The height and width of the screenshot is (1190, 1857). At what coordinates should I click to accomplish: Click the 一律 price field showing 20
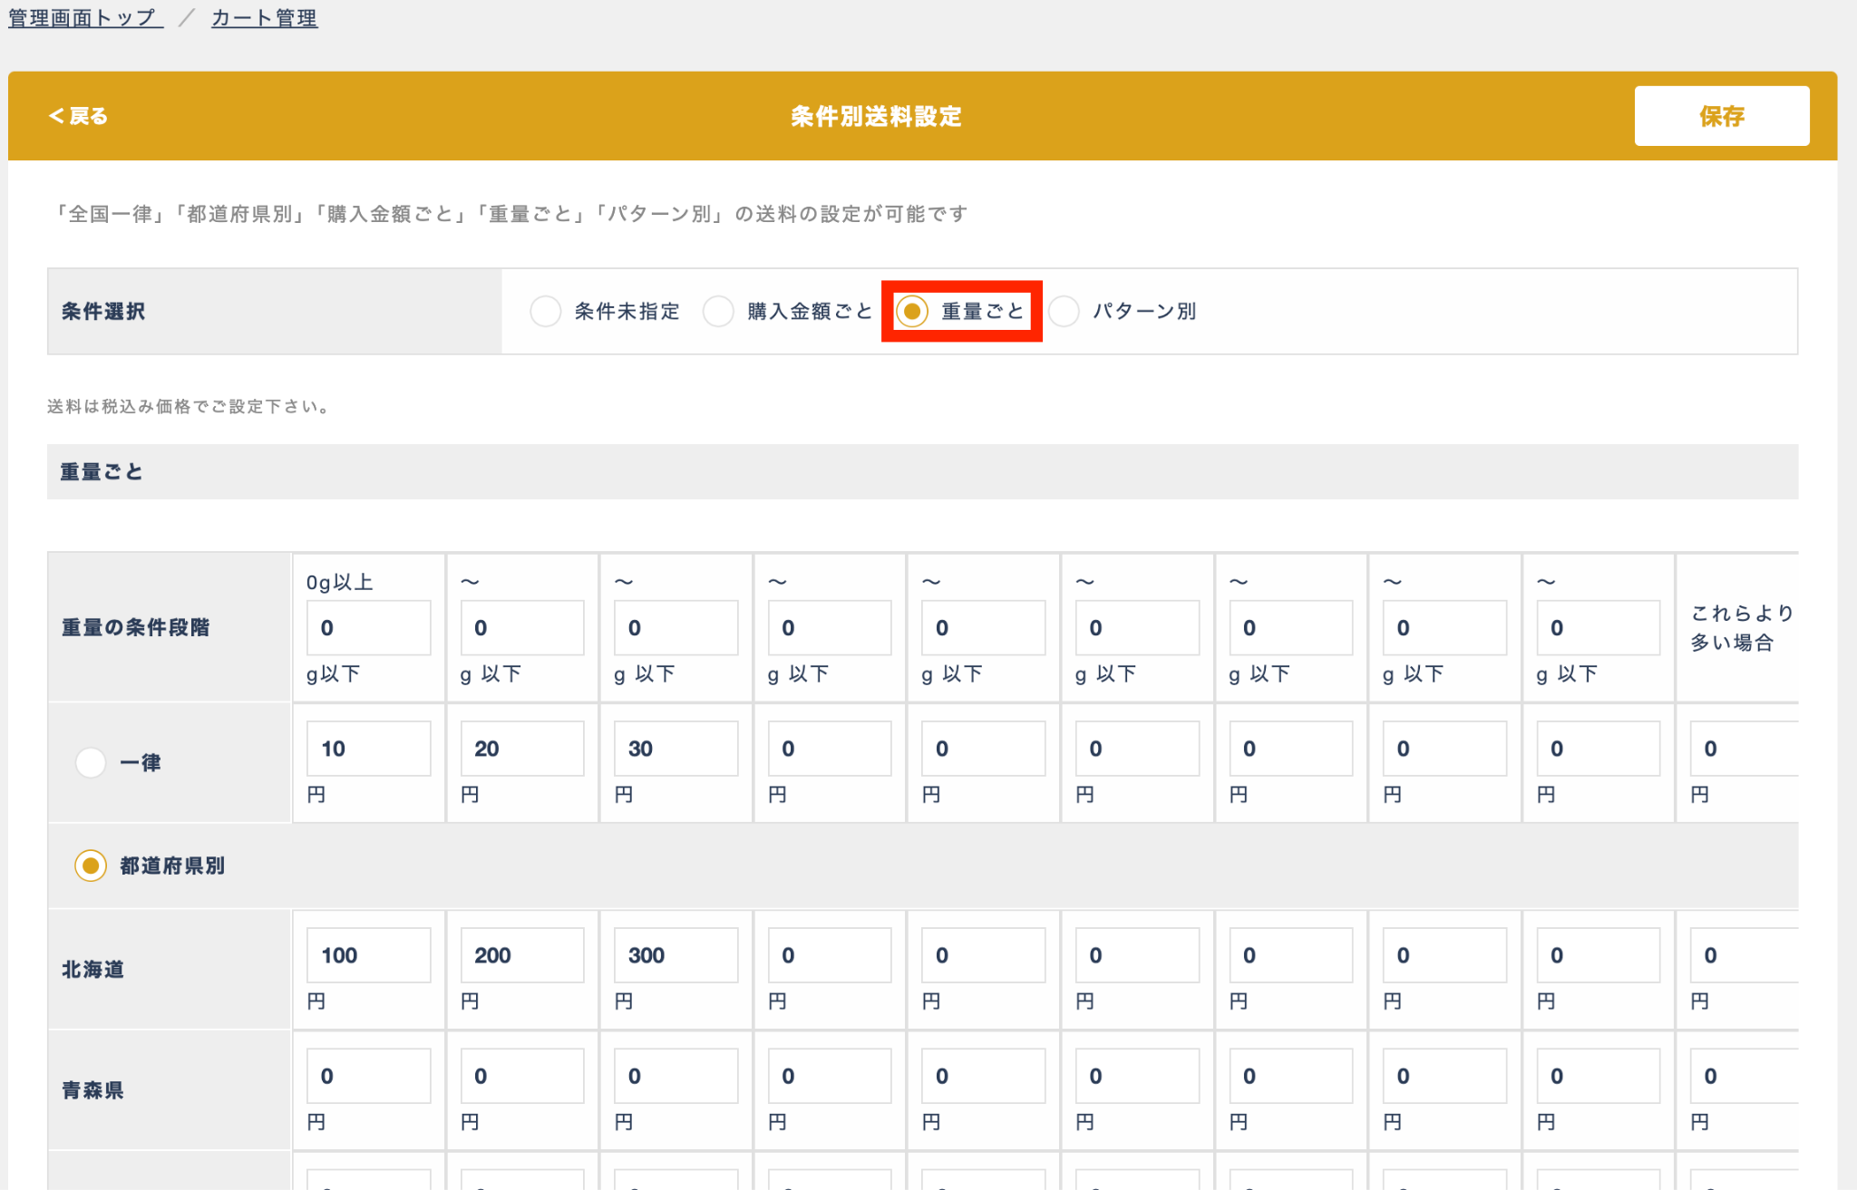[x=522, y=749]
